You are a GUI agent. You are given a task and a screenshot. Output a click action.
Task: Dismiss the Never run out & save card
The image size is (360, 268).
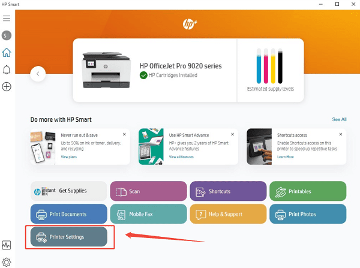(124, 134)
